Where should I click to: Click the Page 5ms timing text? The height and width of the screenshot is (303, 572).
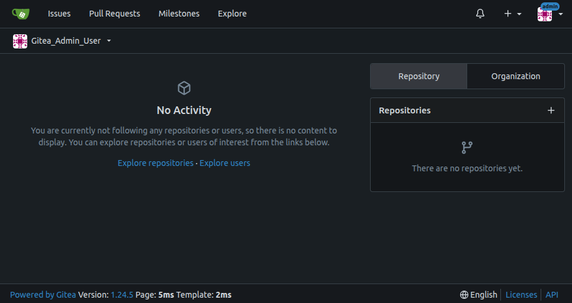click(x=155, y=295)
